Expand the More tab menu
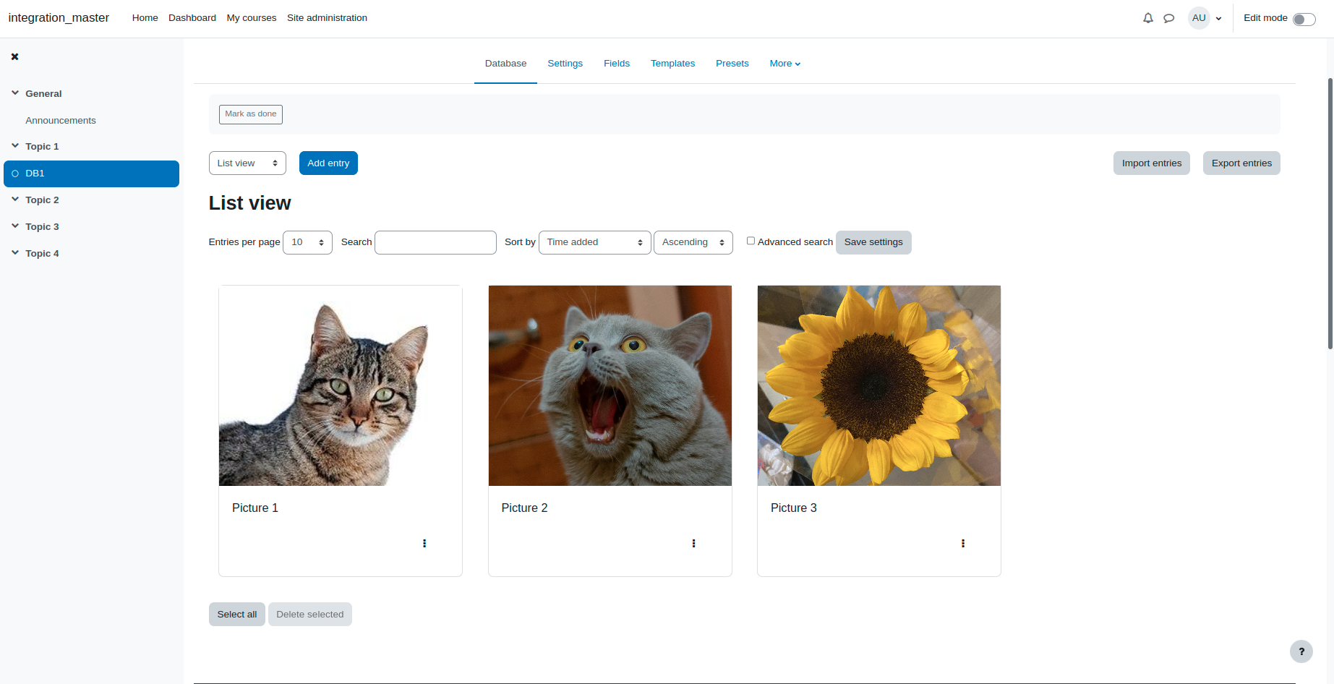Screen dimensions: 1334x684 click(x=784, y=64)
